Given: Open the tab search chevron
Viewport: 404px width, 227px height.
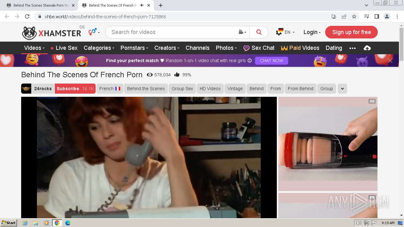Looking at the screenshot, I should click(366, 5).
